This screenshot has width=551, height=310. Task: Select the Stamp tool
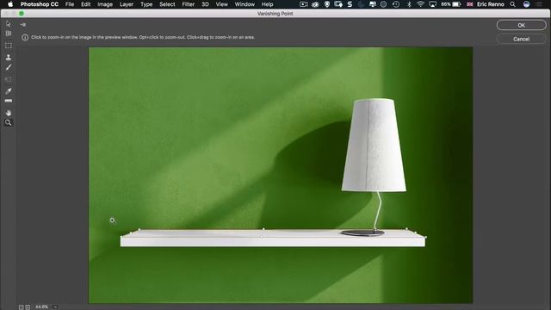tap(9, 57)
